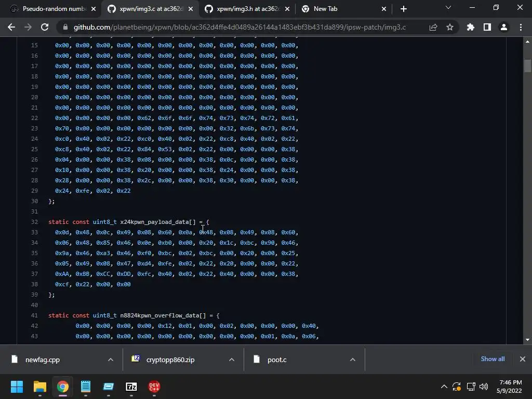This screenshot has width=532, height=399.
Task: Open the downloaded cryptopp860.zip file
Action: [x=170, y=360]
